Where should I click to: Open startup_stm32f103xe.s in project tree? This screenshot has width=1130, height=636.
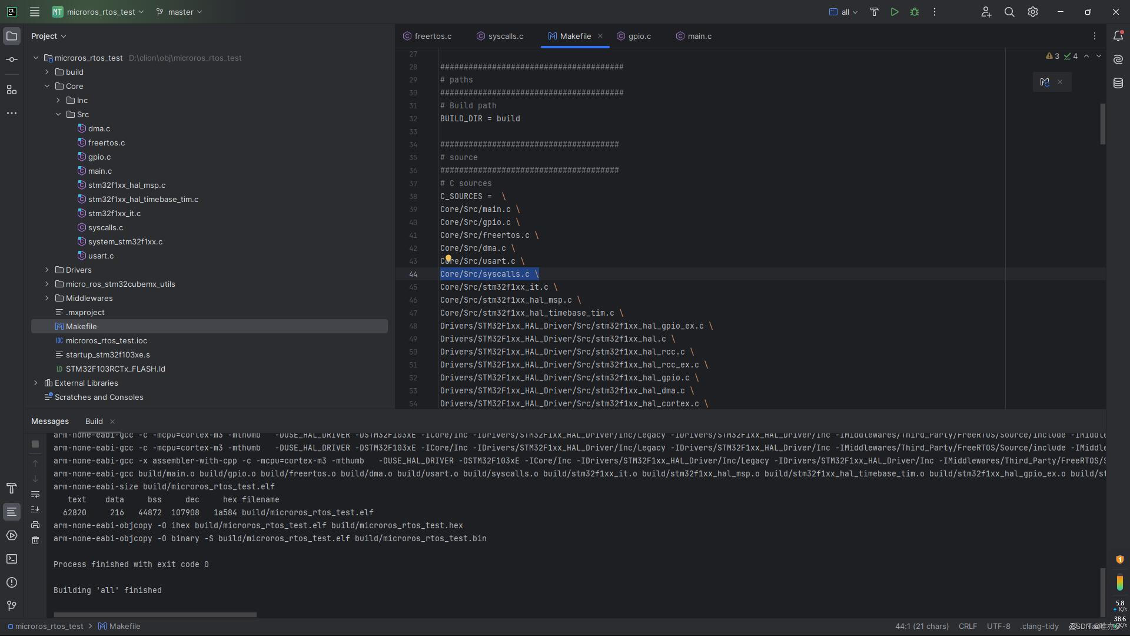tap(107, 355)
